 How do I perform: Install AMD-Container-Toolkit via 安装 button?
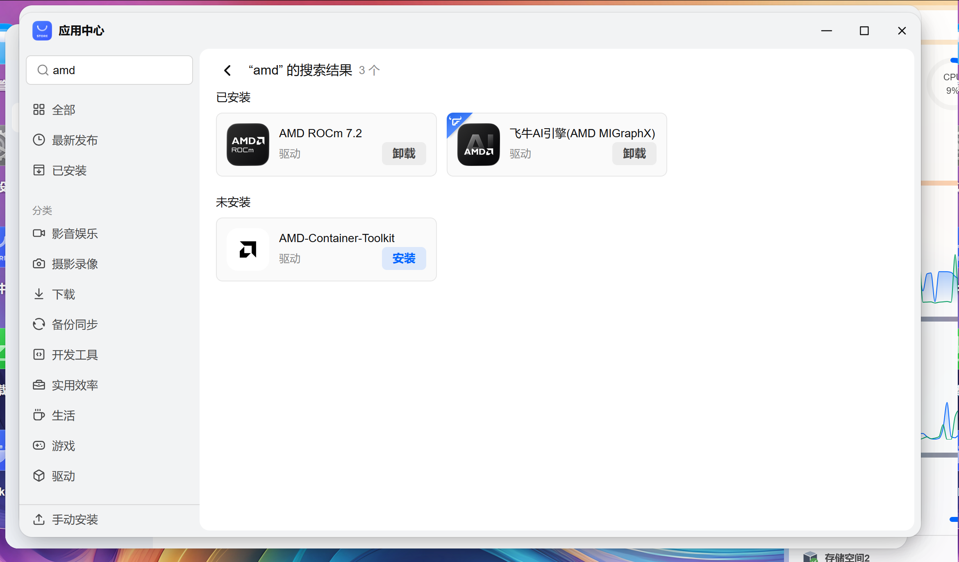pyautogui.click(x=404, y=258)
